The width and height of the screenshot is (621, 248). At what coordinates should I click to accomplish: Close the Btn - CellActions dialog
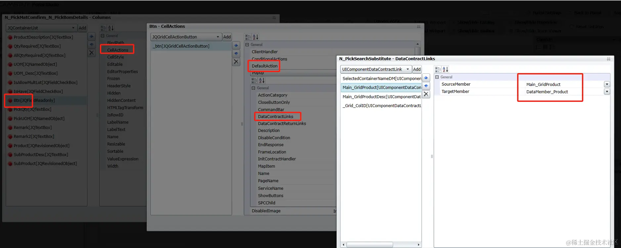click(x=419, y=26)
